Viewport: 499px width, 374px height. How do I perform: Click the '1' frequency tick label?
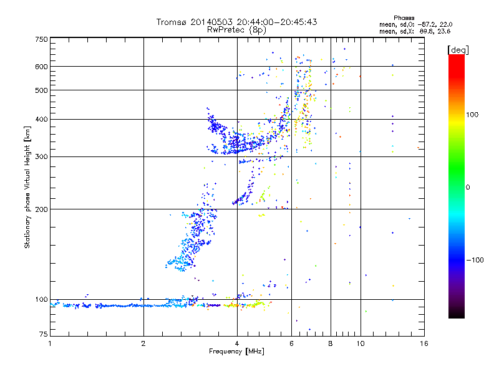pyautogui.click(x=50, y=343)
